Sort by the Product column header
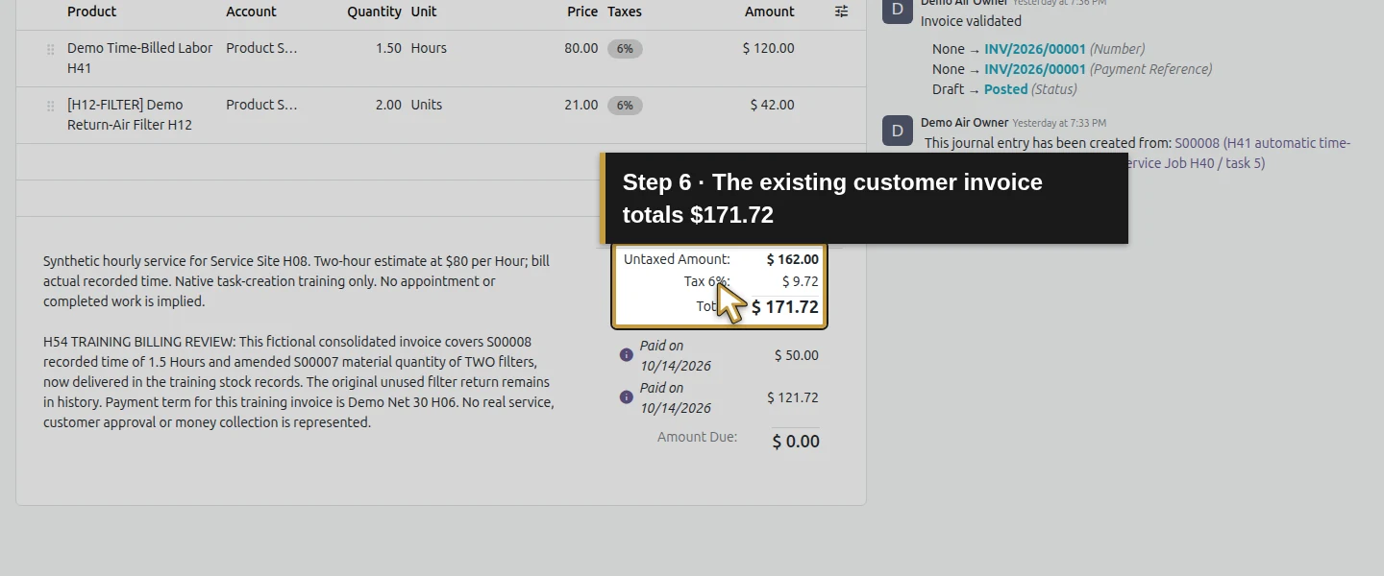The height and width of the screenshot is (576, 1384). pyautogui.click(x=92, y=12)
